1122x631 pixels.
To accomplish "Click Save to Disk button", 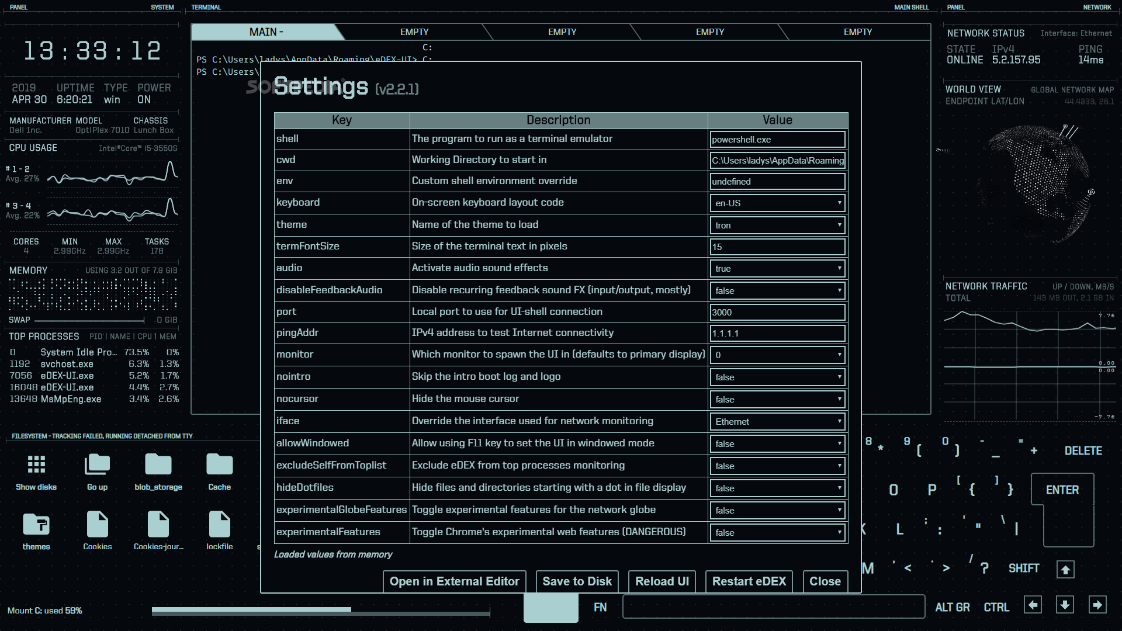I will click(577, 581).
